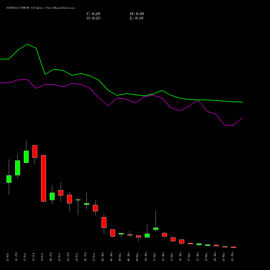The image size is (270, 270).
Task: Select the 06 Mar date label
Action: click(x=129, y=257)
